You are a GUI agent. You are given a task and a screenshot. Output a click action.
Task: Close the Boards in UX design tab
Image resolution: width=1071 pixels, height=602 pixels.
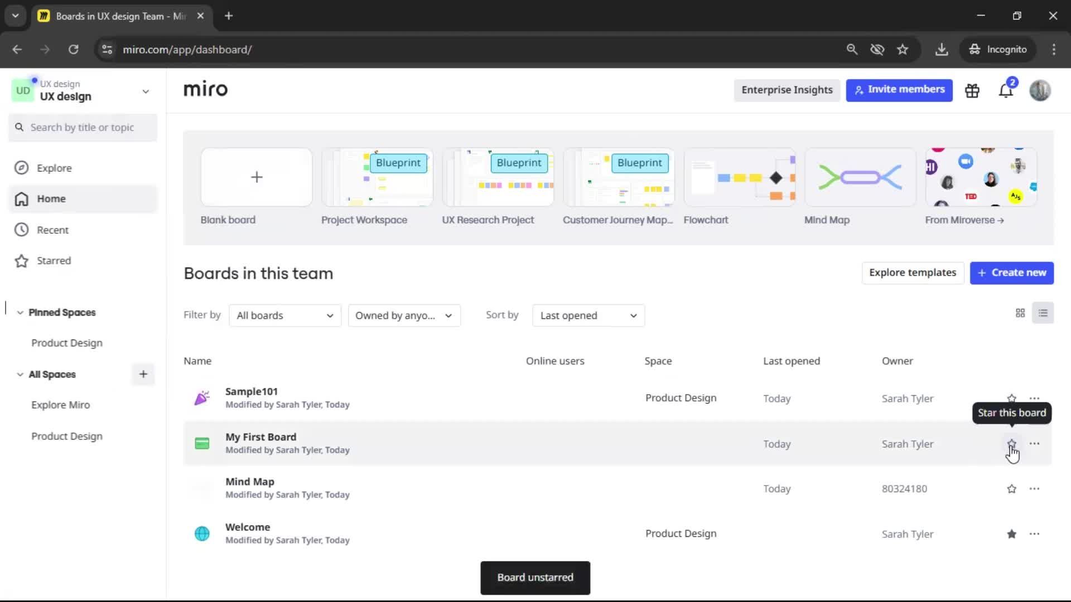point(200,16)
